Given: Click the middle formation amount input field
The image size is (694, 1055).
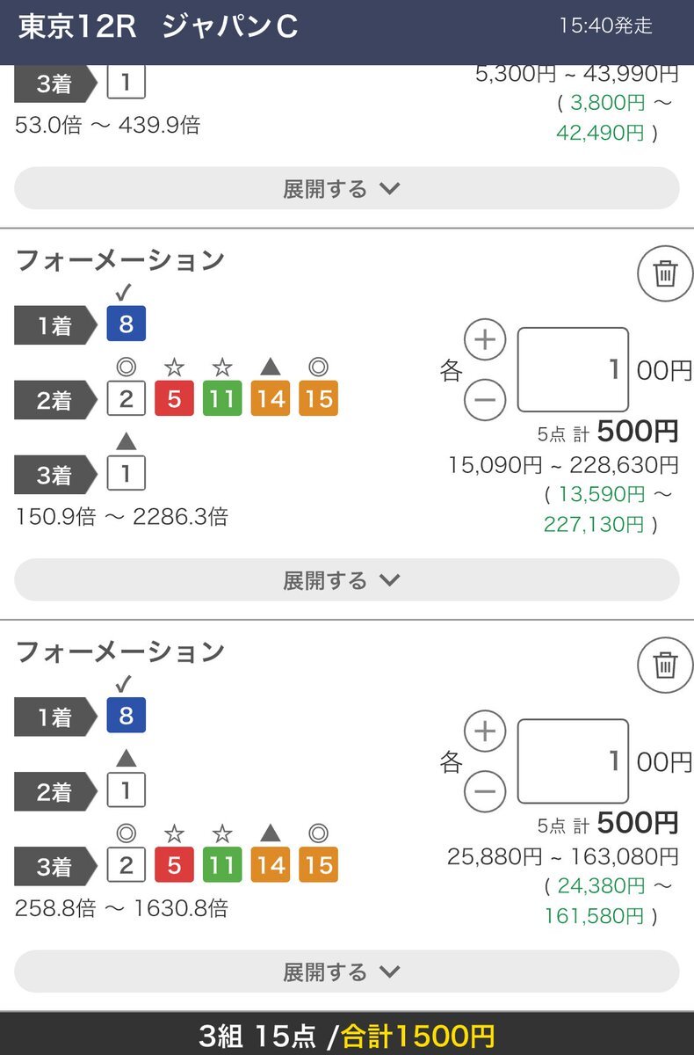Looking at the screenshot, I should (x=573, y=369).
